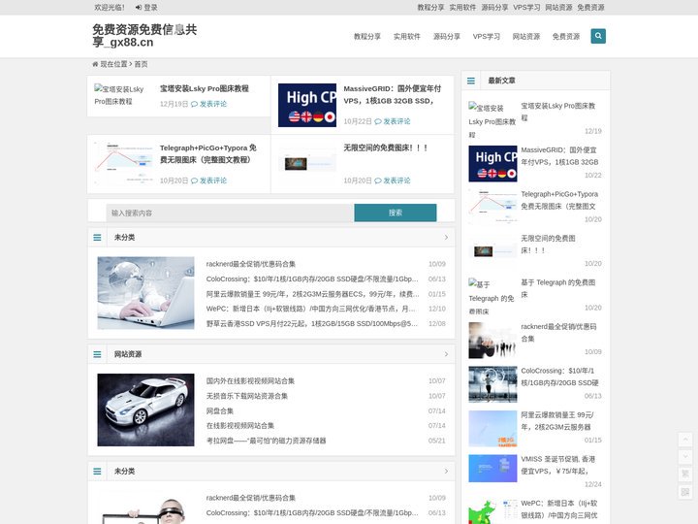
Task: Click the scroll-down arrow in floating side buttons
Action: (x=685, y=457)
